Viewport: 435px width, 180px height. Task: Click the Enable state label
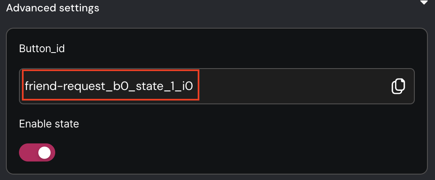pos(49,124)
